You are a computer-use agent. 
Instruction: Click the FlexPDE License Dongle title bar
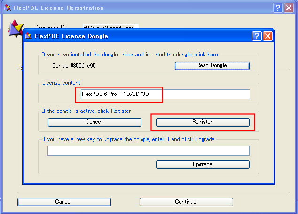pyautogui.click(x=141, y=36)
